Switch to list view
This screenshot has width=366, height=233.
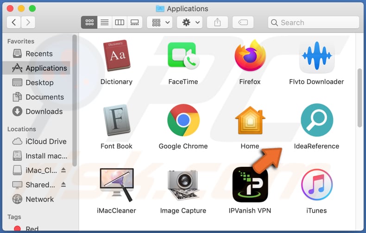[x=105, y=22]
